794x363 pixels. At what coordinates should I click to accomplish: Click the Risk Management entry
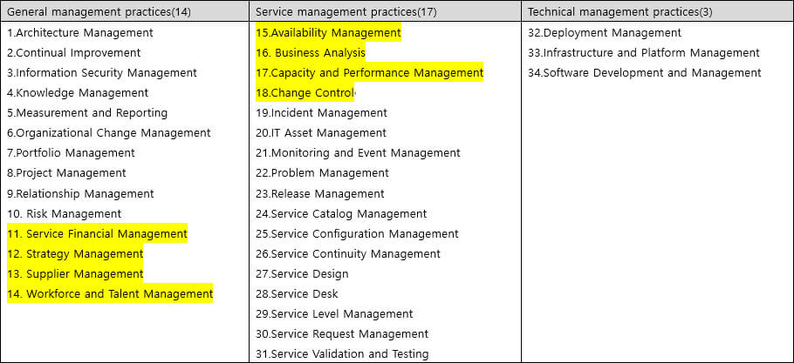coord(64,214)
